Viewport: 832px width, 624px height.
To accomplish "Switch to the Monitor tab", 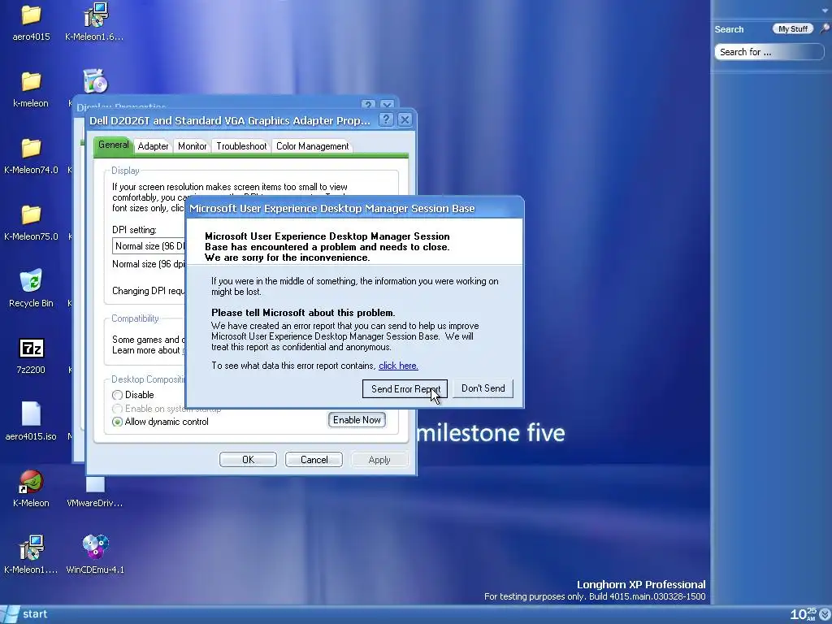I will [192, 146].
